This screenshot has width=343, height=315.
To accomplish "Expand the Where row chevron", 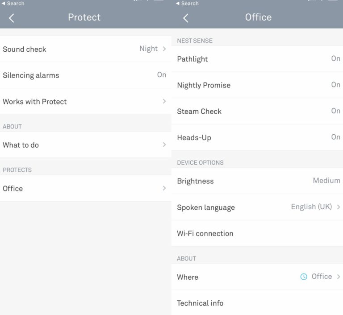I will tap(339, 277).
